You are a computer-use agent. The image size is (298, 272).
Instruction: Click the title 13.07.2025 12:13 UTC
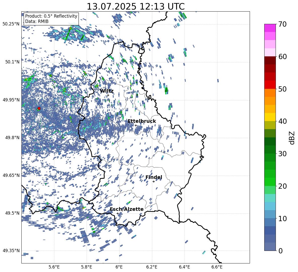click(x=136, y=7)
